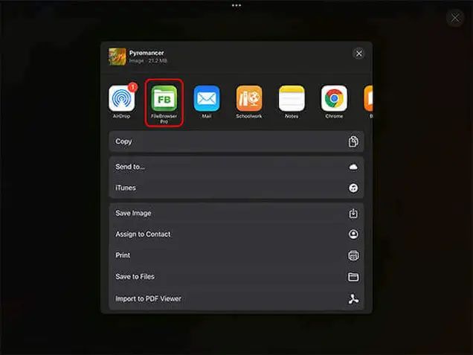Tap Save Image action
Image resolution: width=473 pixels, height=355 pixels.
[x=236, y=213]
